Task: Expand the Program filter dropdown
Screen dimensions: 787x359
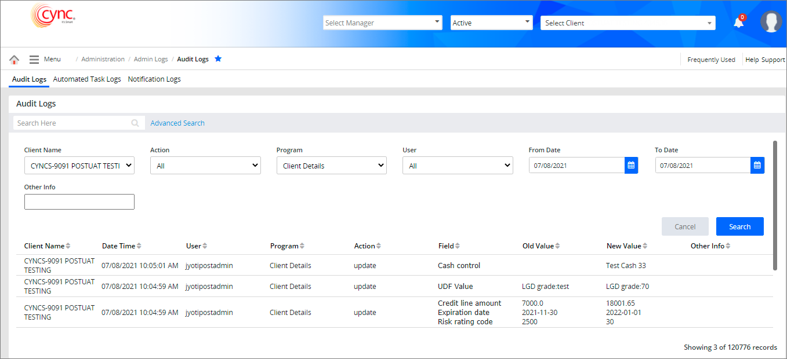Action: pos(331,166)
